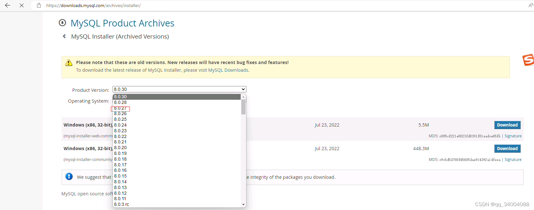Select version 8.0.24 in the list
The width and height of the screenshot is (534, 210).
tap(177, 125)
